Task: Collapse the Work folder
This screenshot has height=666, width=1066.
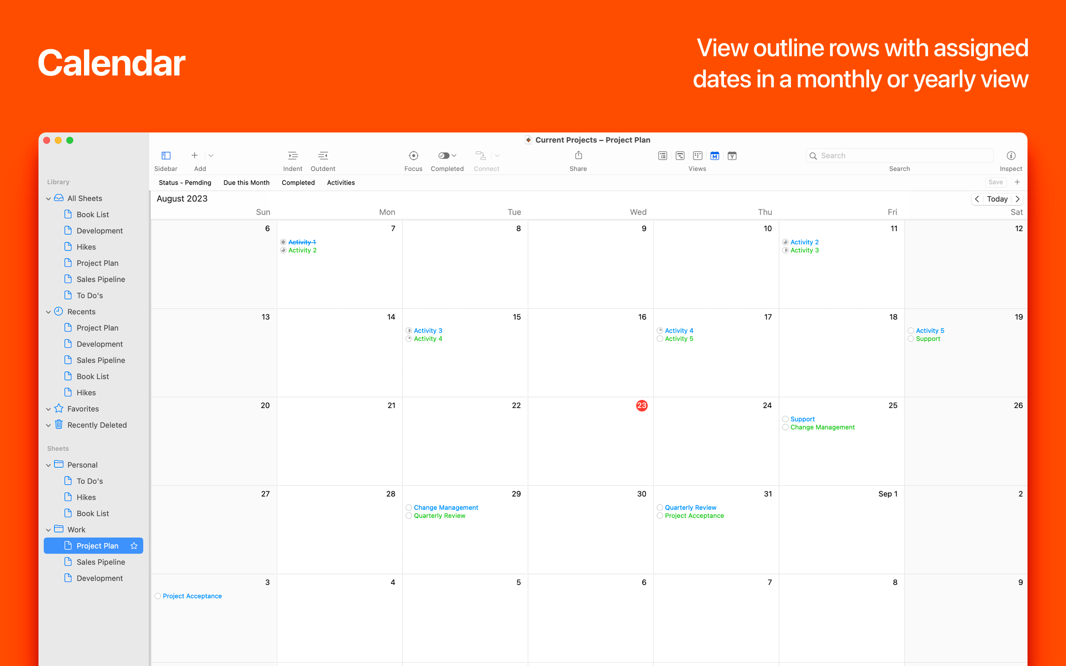Action: point(48,530)
